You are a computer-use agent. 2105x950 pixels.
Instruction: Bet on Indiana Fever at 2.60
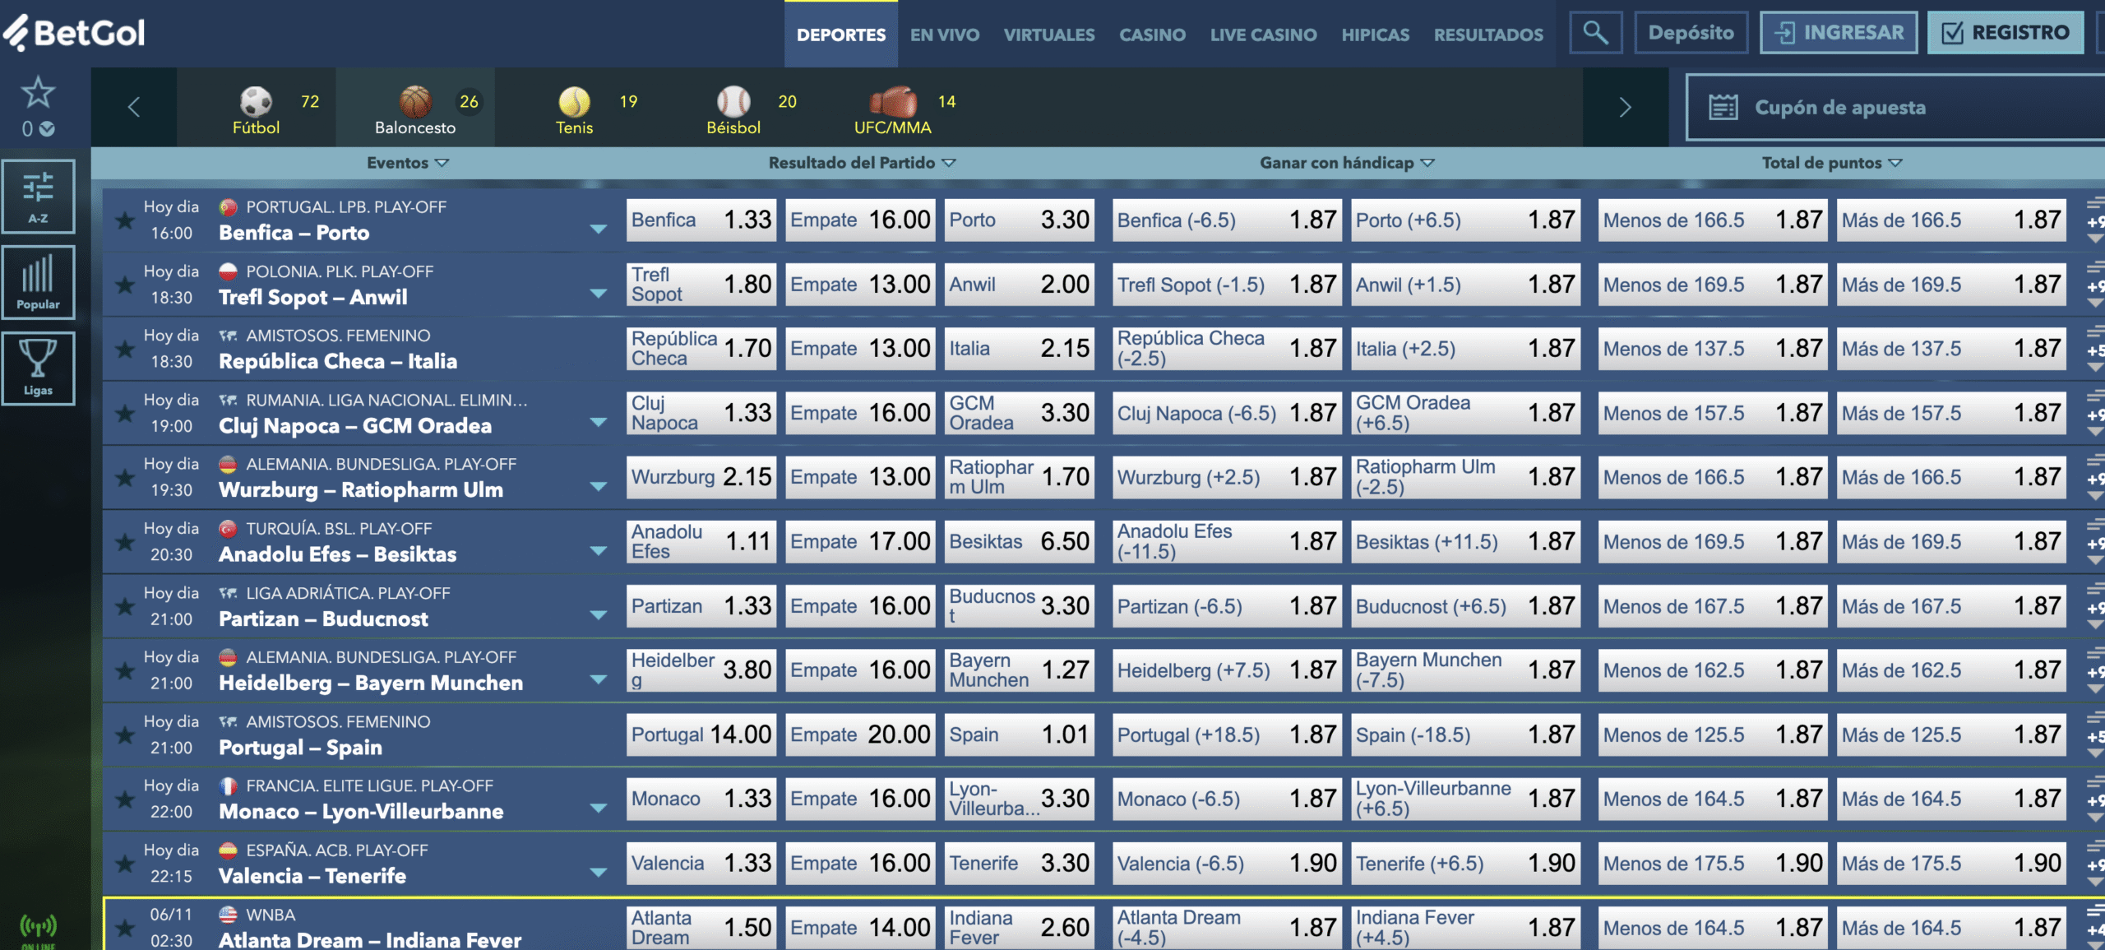tap(1020, 927)
